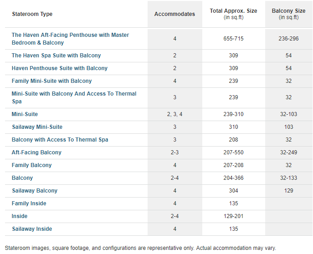The height and width of the screenshot is (254, 313).
Task: Open the Sailaway Balcony link
Action: pos(35,191)
